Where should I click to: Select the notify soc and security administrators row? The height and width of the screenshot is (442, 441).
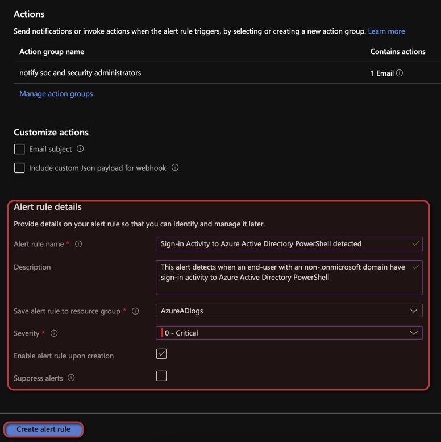[x=80, y=73]
